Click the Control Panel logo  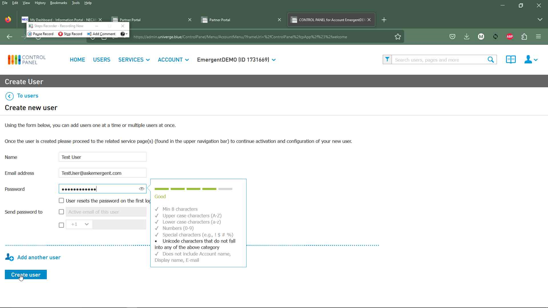(x=27, y=60)
